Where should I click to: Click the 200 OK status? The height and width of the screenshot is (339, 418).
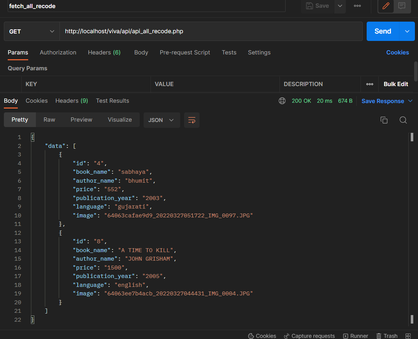tap(301, 101)
